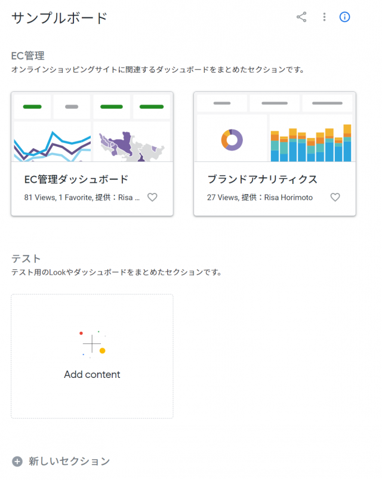Click the EC管理 section description text
This screenshot has height=480, width=382.
point(158,70)
